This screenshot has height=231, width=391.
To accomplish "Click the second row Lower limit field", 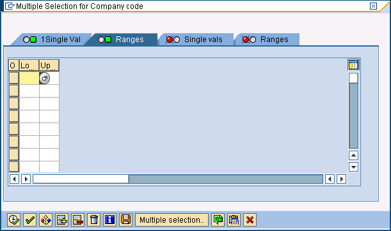I will (x=29, y=91).
